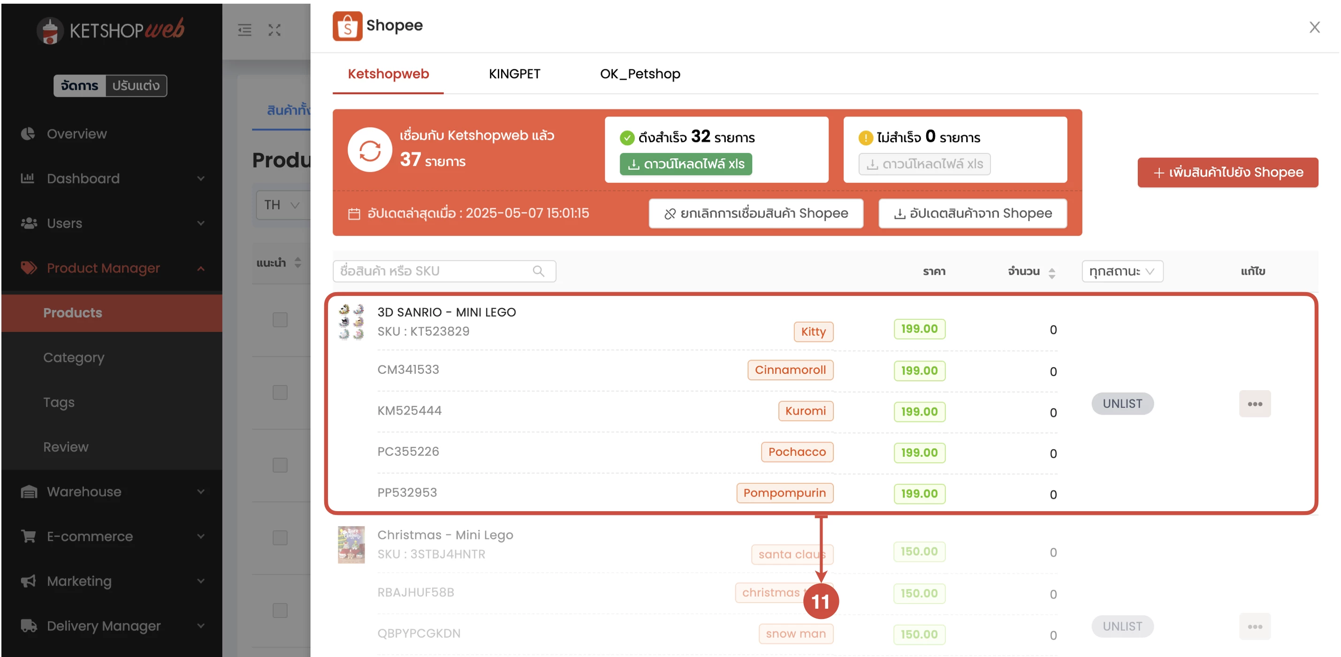Expand the Marketing menu

coord(201,581)
